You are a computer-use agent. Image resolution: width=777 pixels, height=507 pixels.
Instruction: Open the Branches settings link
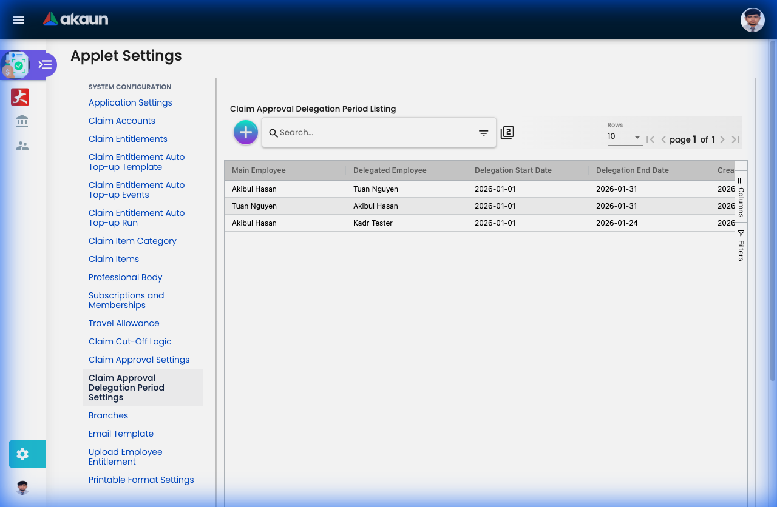click(108, 415)
